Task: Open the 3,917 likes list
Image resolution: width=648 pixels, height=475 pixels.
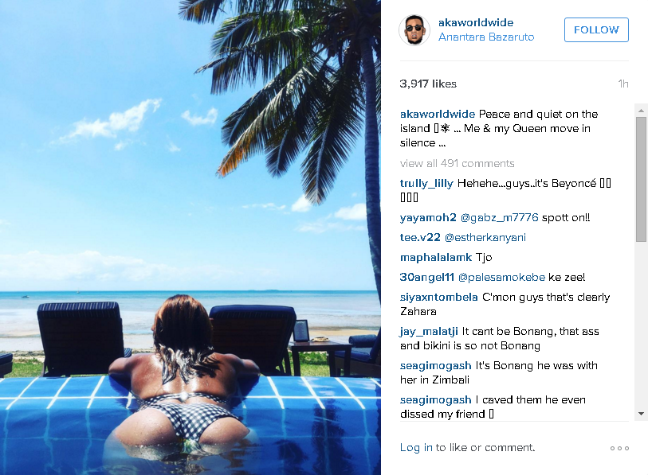Action: pos(428,84)
